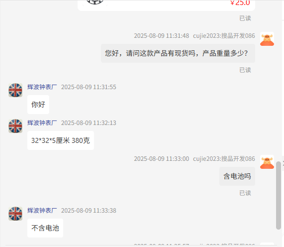Viewport: 284px width, 247px height.
Task: Select the 你好 message bubble
Action: (38, 105)
